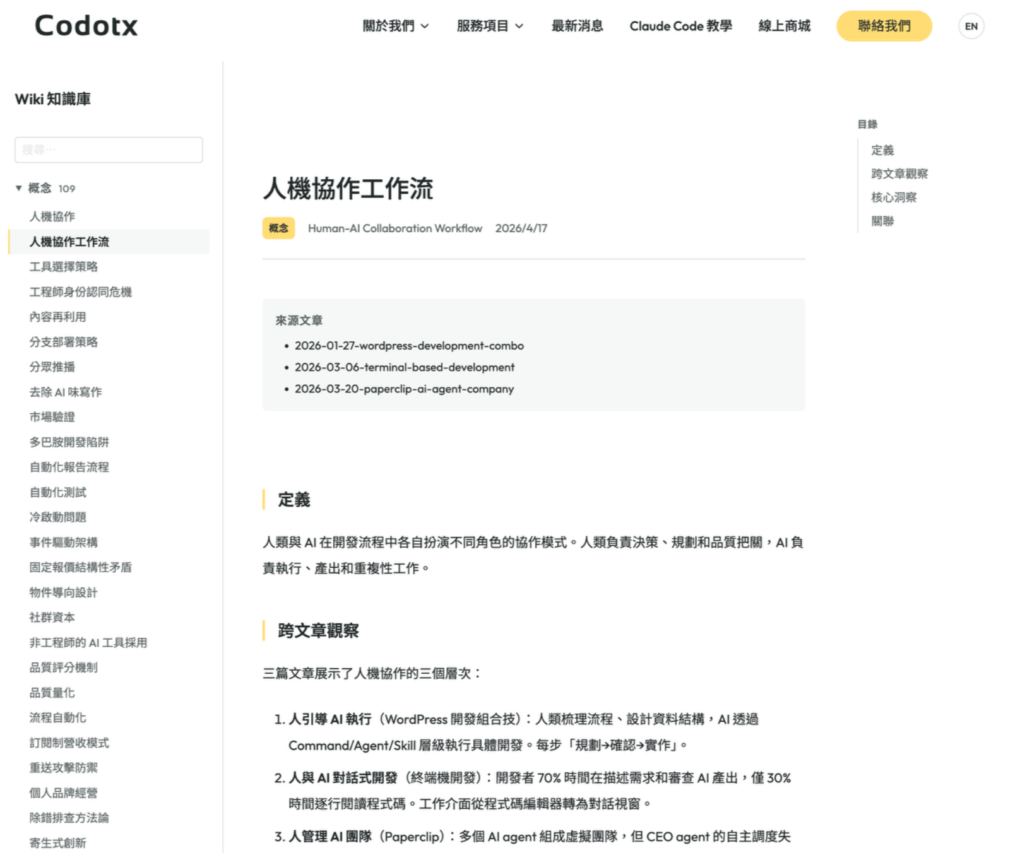Open 品質量化 entry
Viewport: 1020px width, 853px height.
[52, 693]
